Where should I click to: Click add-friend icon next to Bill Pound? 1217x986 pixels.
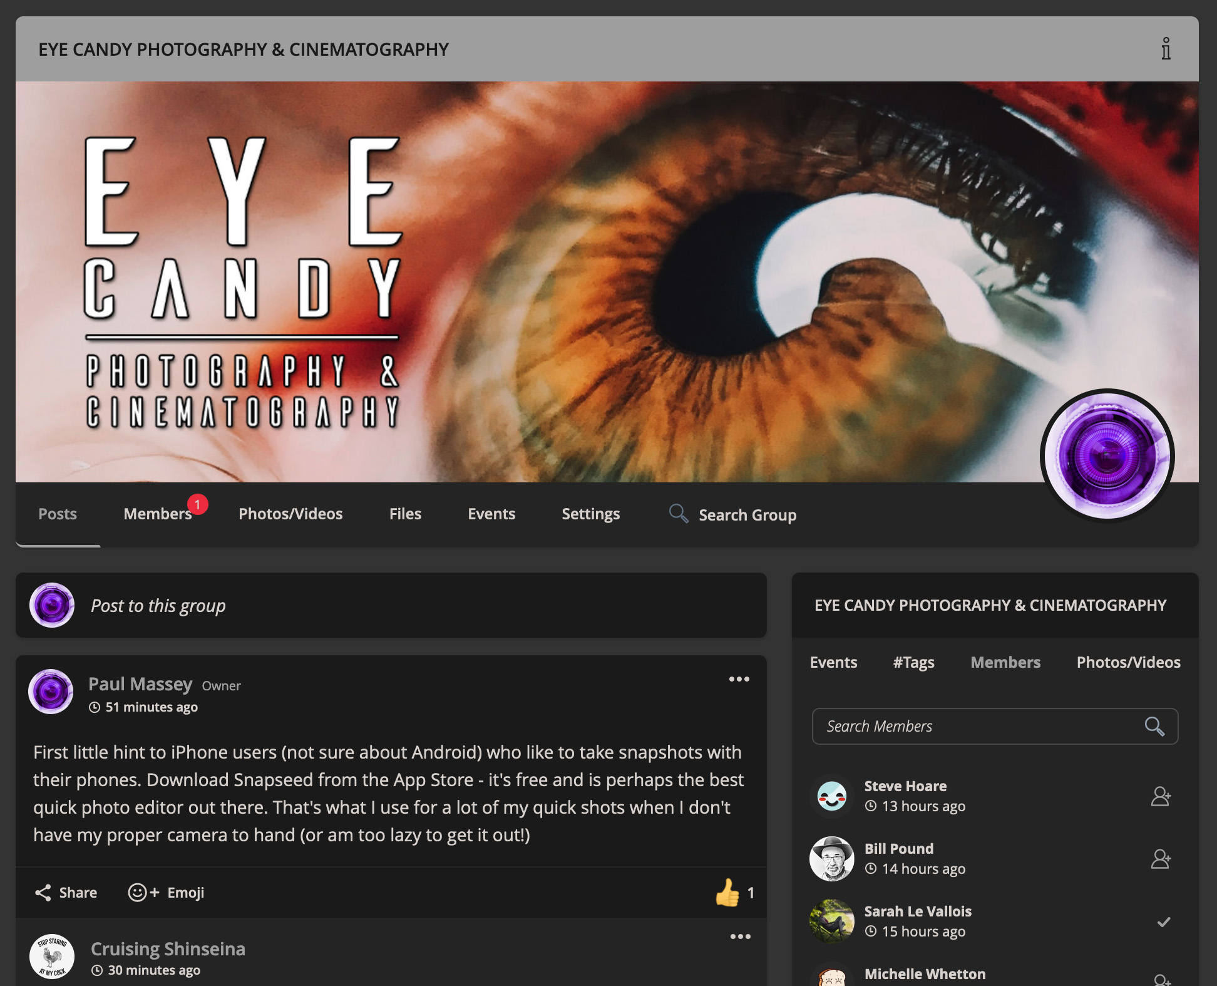point(1160,859)
